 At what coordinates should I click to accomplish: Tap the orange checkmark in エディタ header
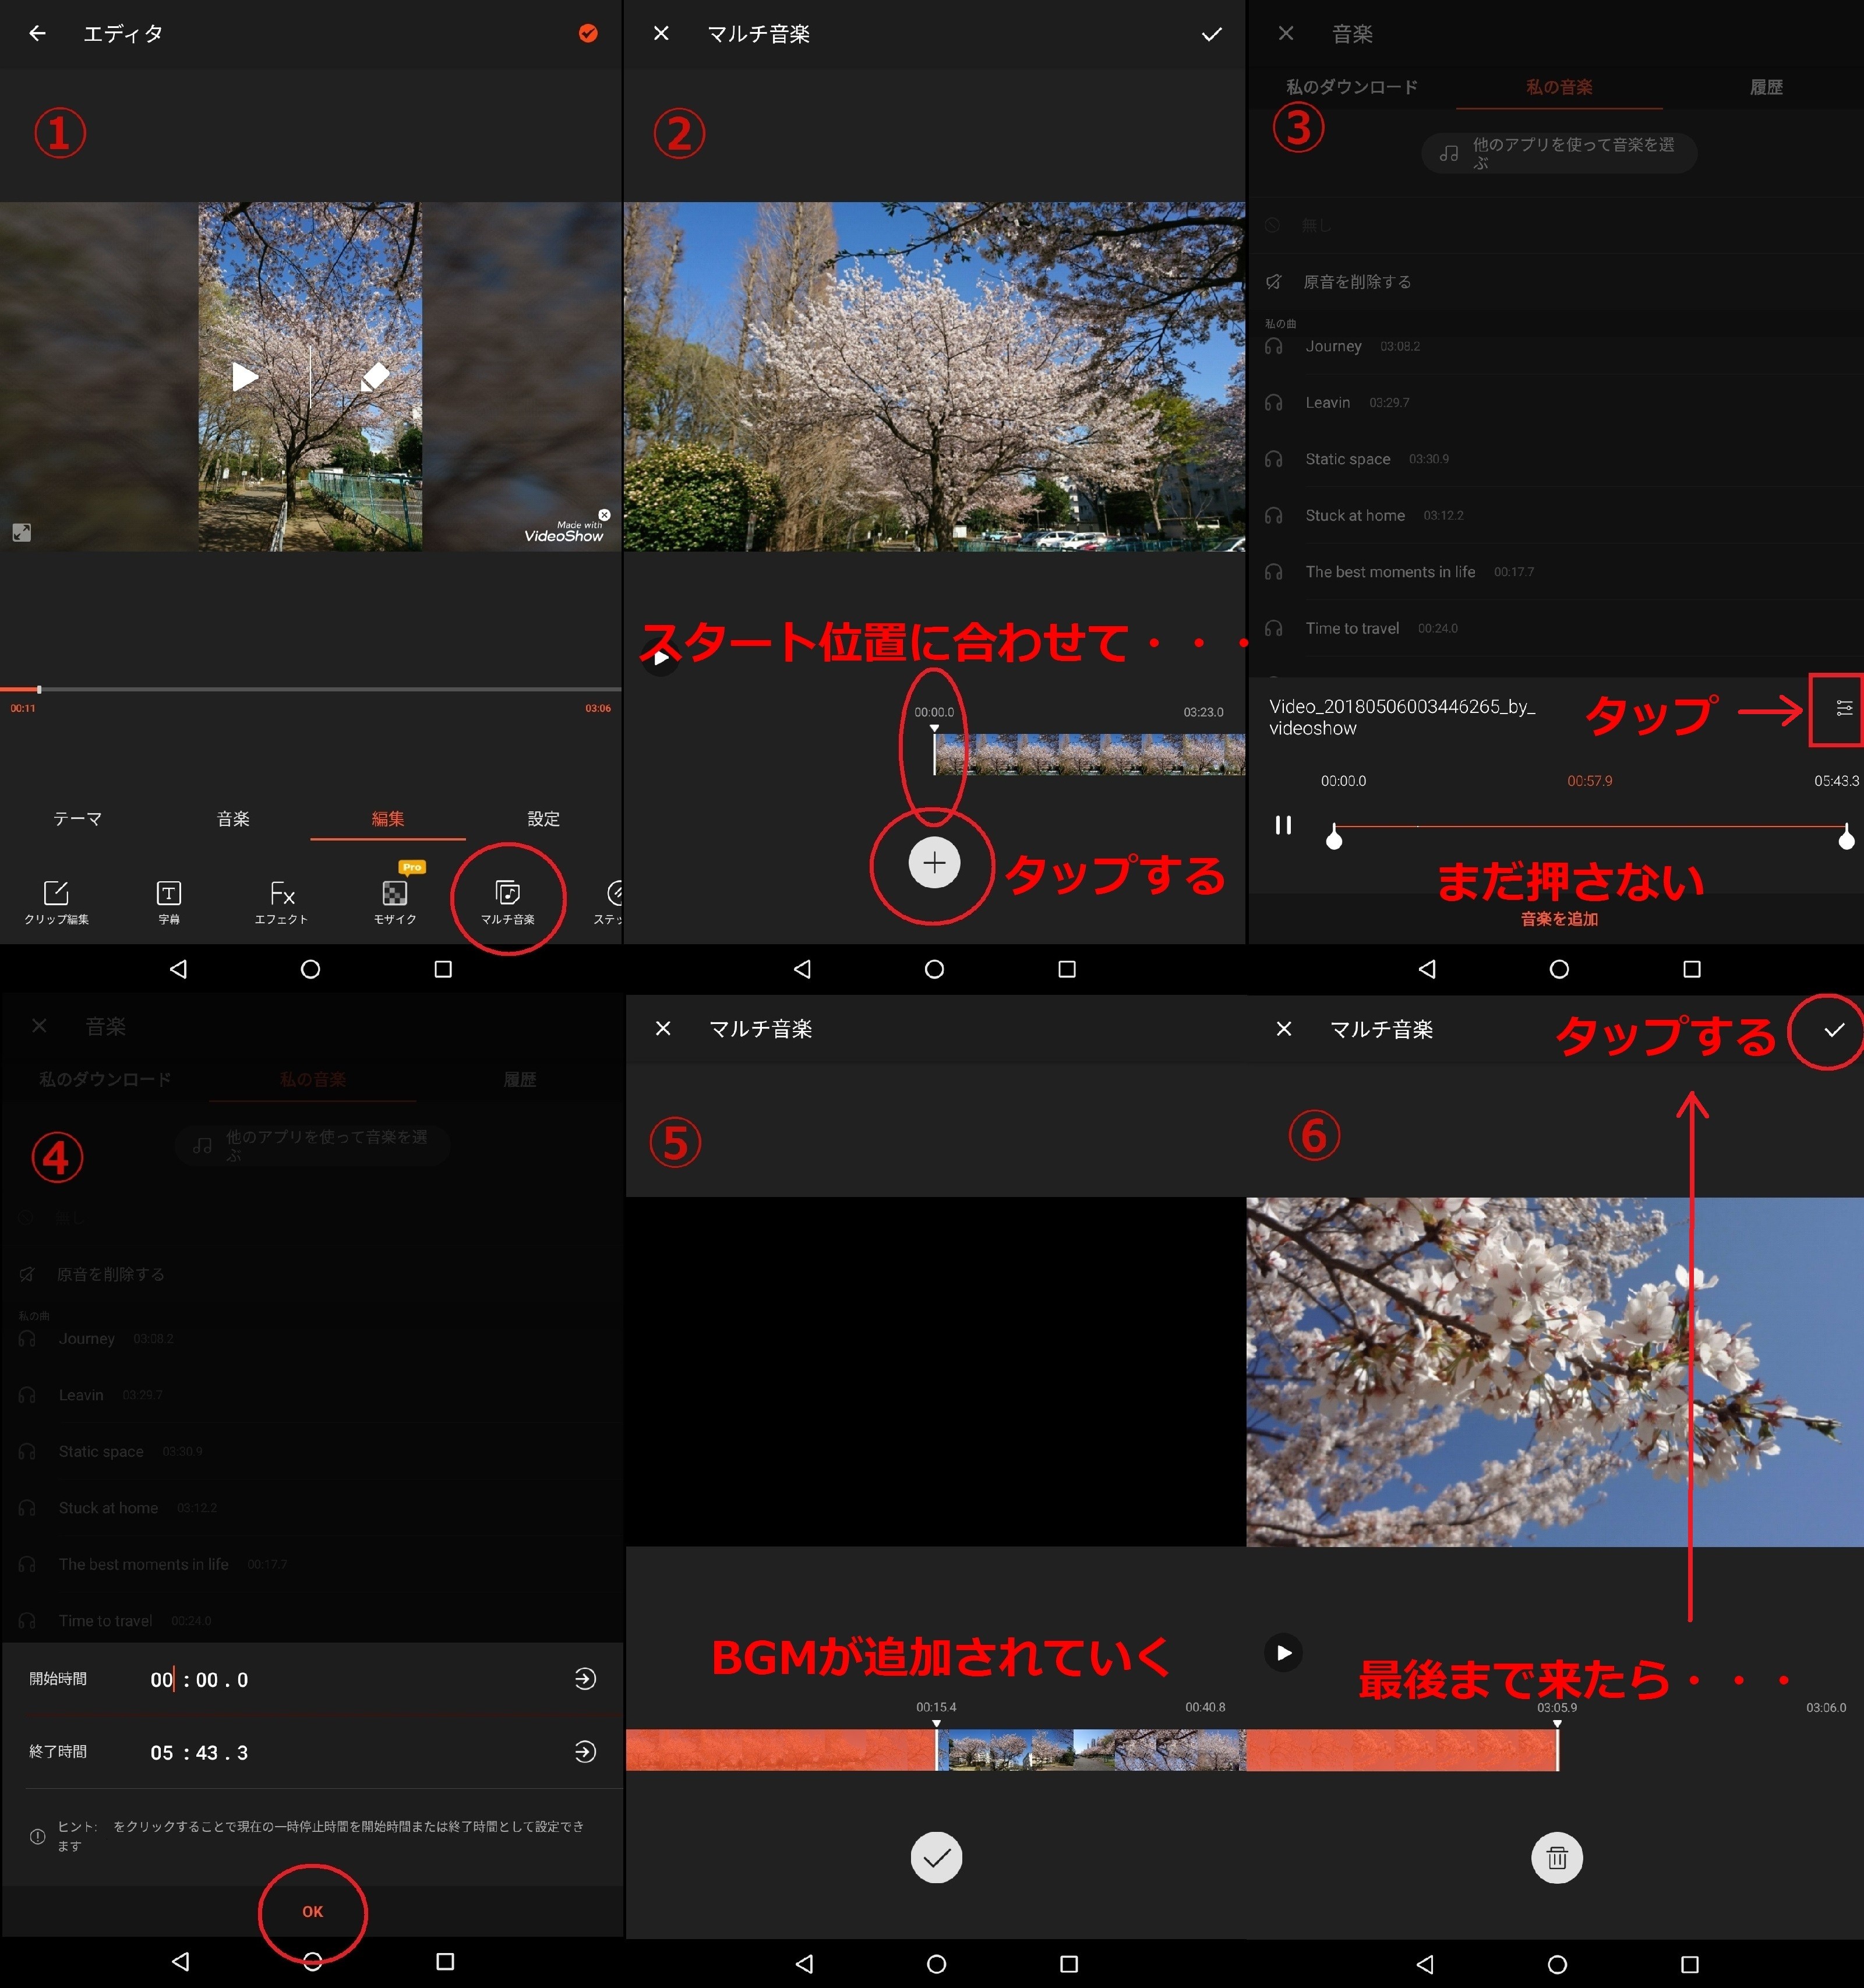click(x=588, y=34)
